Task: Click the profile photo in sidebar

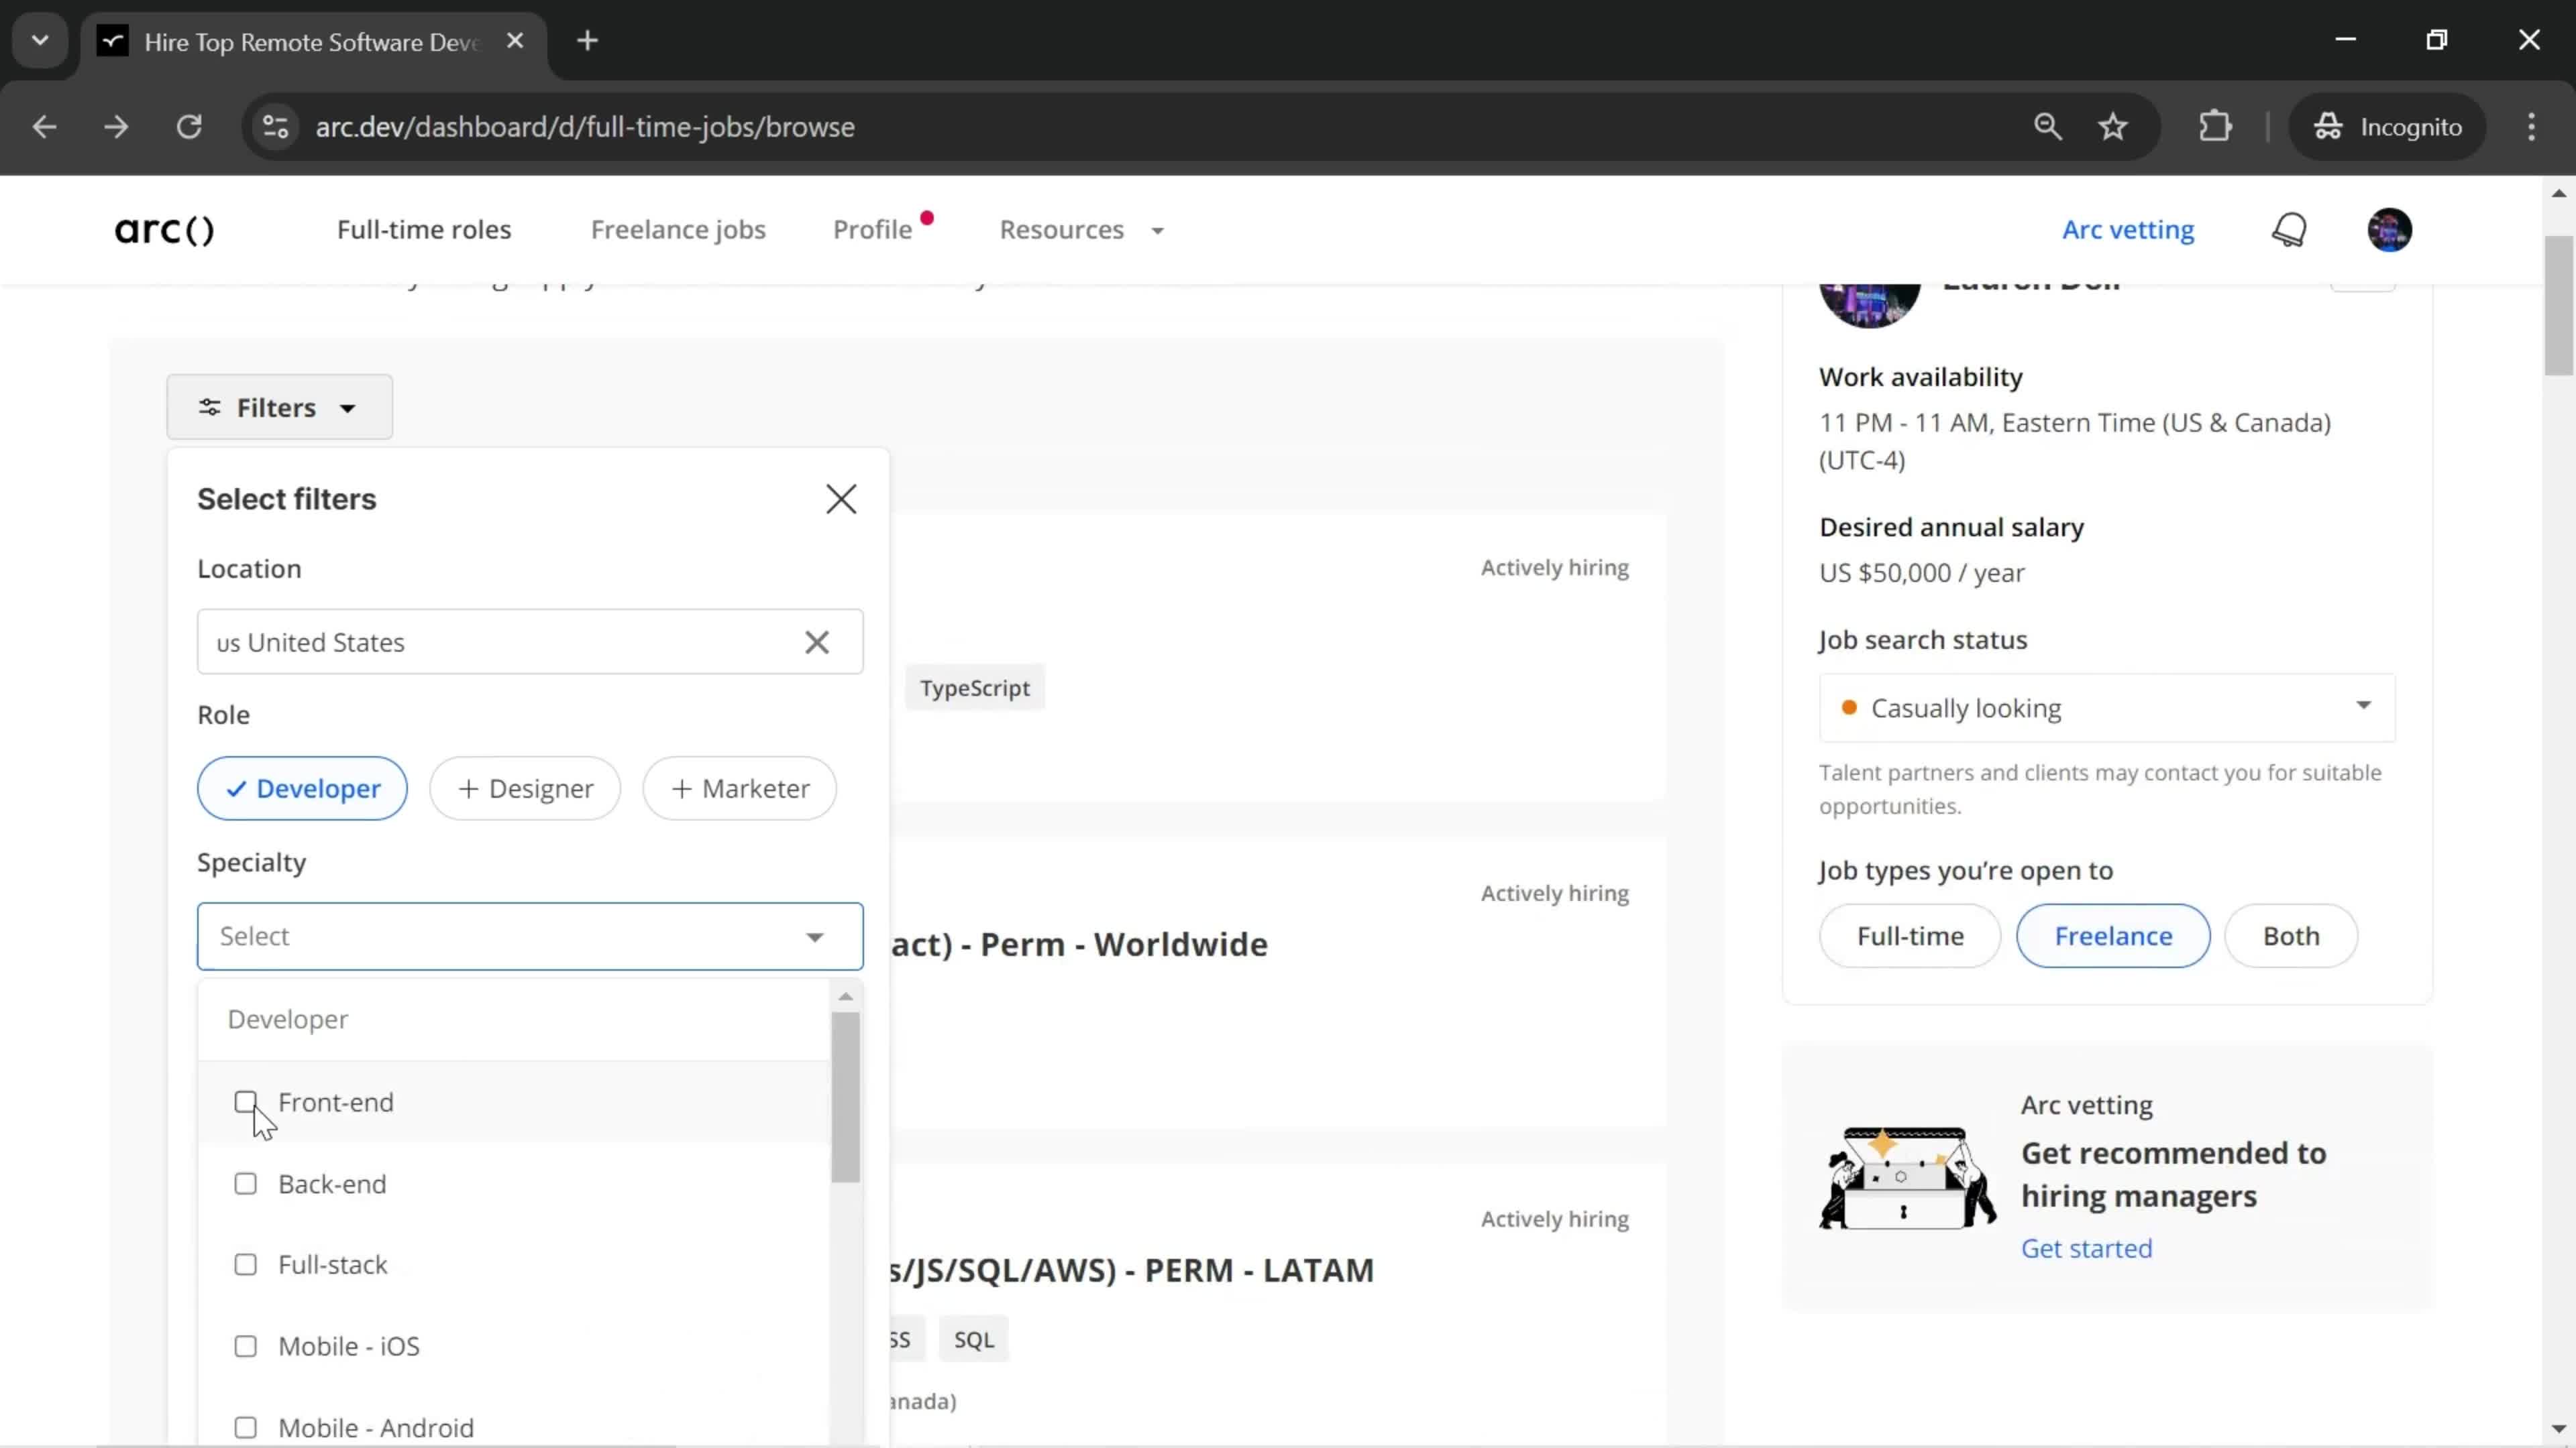Action: pyautogui.click(x=1869, y=305)
